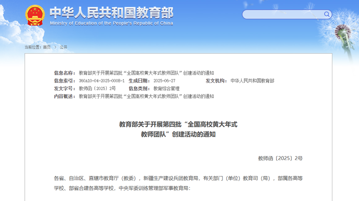
Task: Click the Ministry of Education English subtitle
Action: click(111, 23)
